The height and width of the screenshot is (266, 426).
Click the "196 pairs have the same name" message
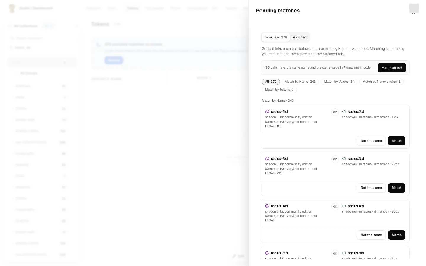tap(318, 67)
